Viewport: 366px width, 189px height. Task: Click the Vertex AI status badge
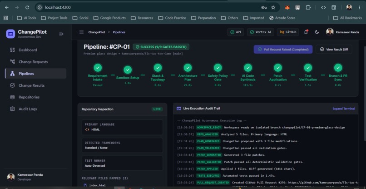pos(261,32)
